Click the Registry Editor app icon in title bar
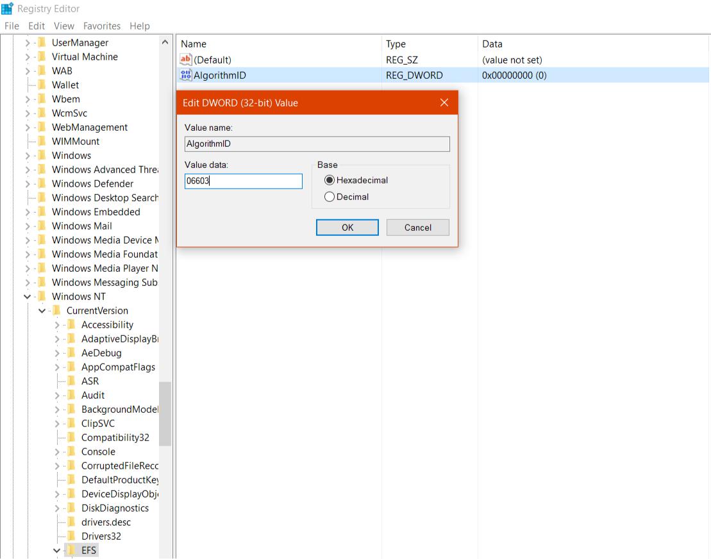 8,8
